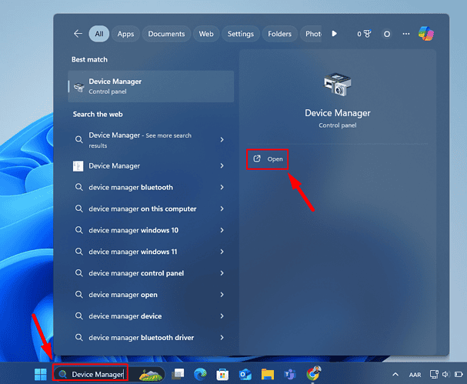Click the account circle icon labeled O
Screen dimensions: 467x384
(x=386, y=34)
